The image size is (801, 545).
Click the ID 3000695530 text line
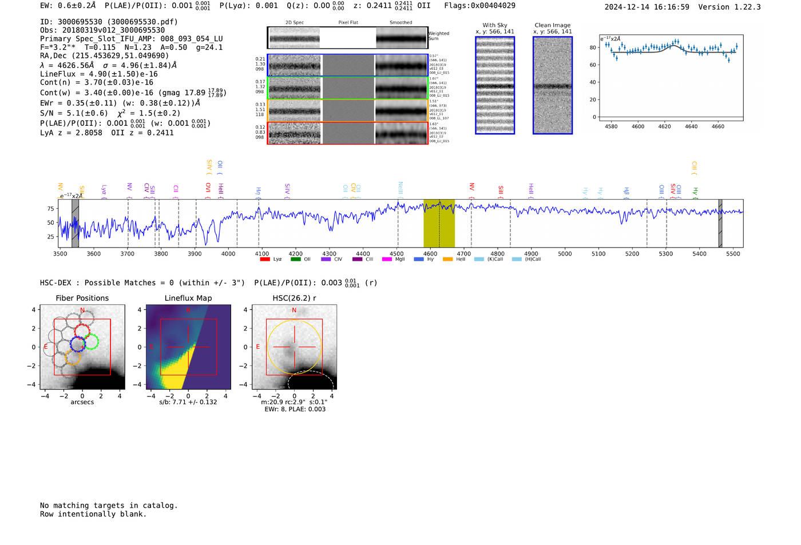coord(109,22)
